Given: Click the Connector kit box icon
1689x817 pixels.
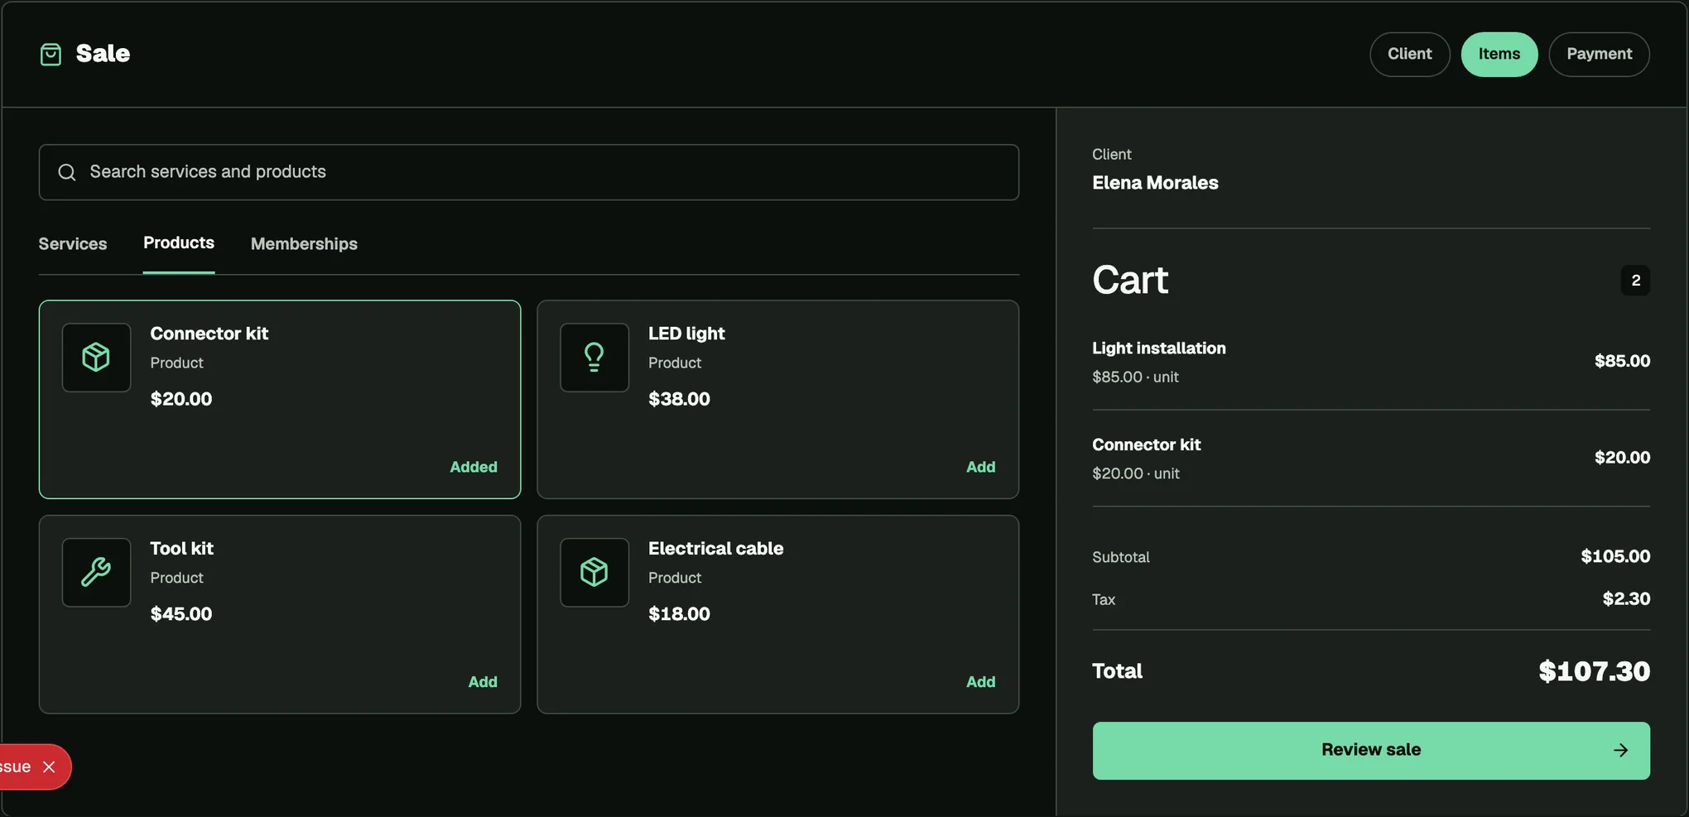Looking at the screenshot, I should click(x=96, y=358).
